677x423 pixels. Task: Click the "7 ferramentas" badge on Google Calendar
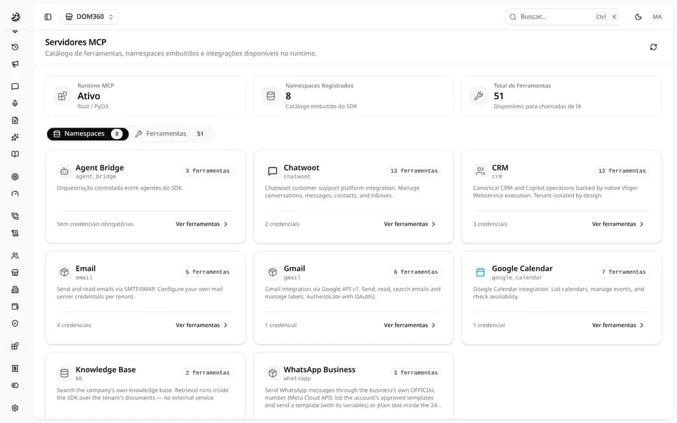point(624,272)
